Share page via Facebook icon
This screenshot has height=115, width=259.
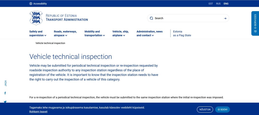pos(5,93)
